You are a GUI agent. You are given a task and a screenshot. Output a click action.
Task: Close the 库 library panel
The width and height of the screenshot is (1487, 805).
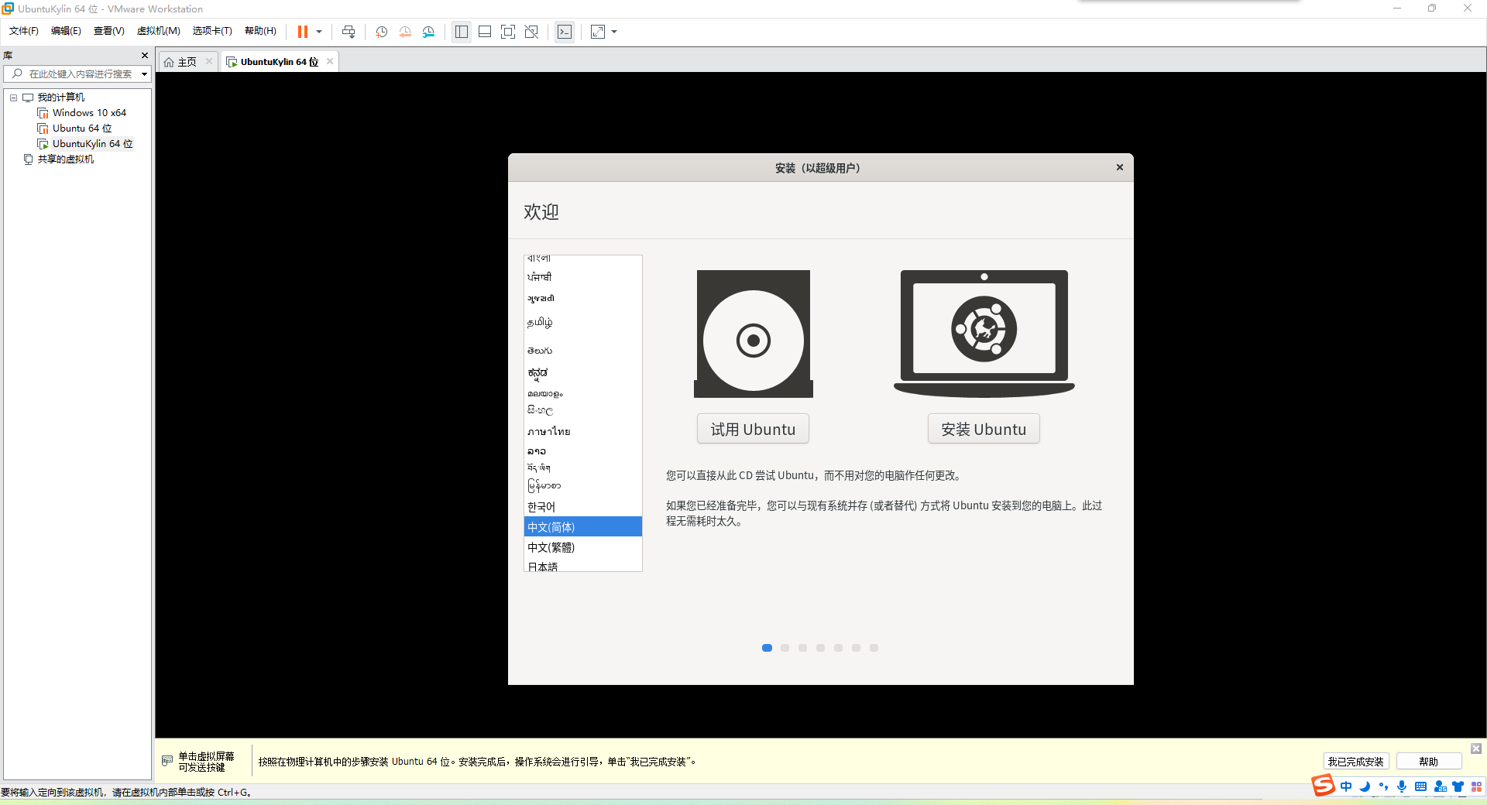click(x=145, y=55)
